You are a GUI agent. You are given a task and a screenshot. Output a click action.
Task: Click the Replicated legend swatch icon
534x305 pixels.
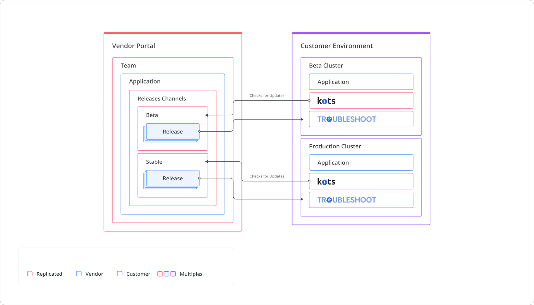click(x=30, y=274)
